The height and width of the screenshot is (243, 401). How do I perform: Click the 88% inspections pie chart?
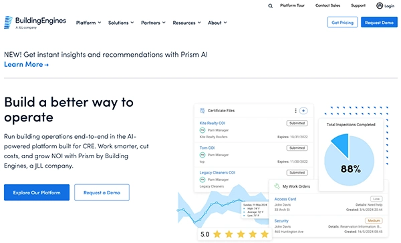[x=350, y=160]
